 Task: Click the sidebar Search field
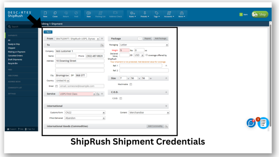click(21, 27)
